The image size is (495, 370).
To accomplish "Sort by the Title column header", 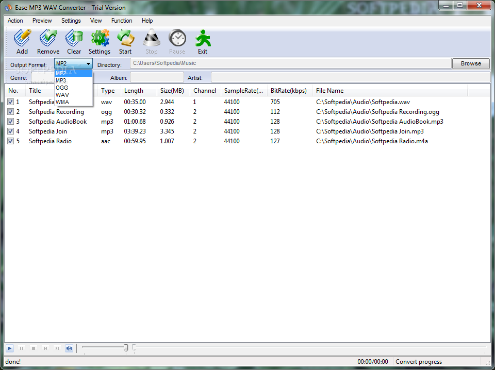I will 61,91.
